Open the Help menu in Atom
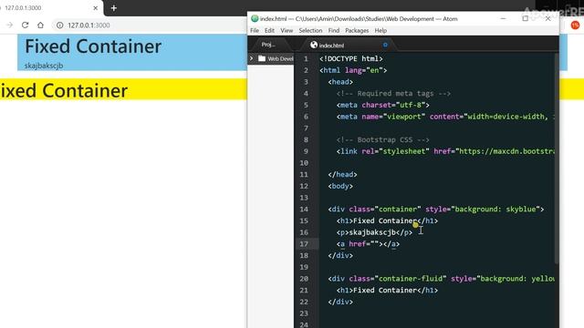584x328 pixels. [x=381, y=30]
